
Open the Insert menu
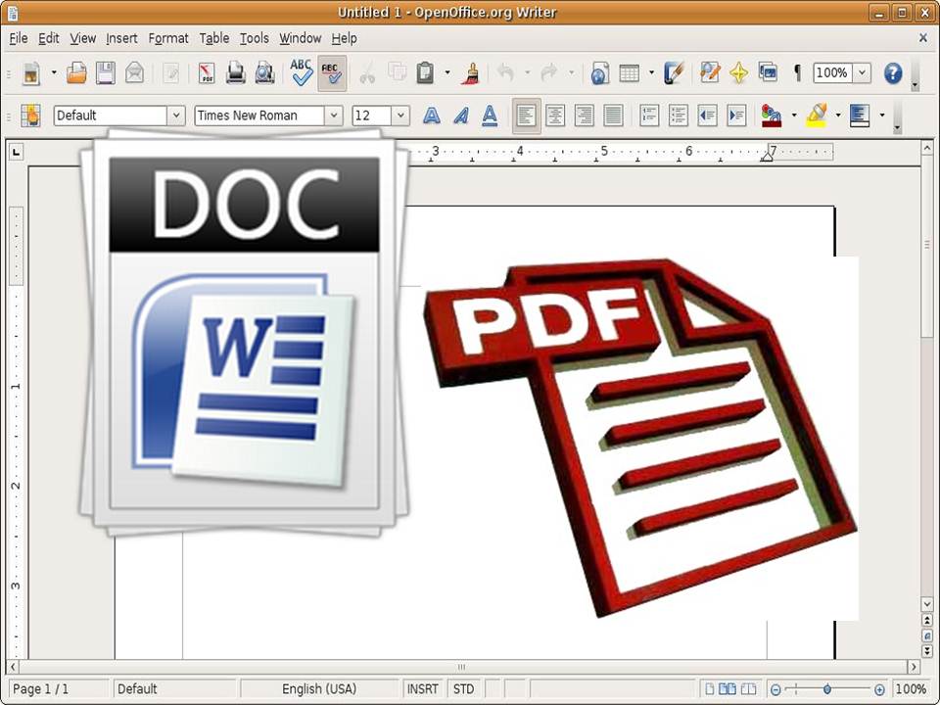[x=121, y=38]
